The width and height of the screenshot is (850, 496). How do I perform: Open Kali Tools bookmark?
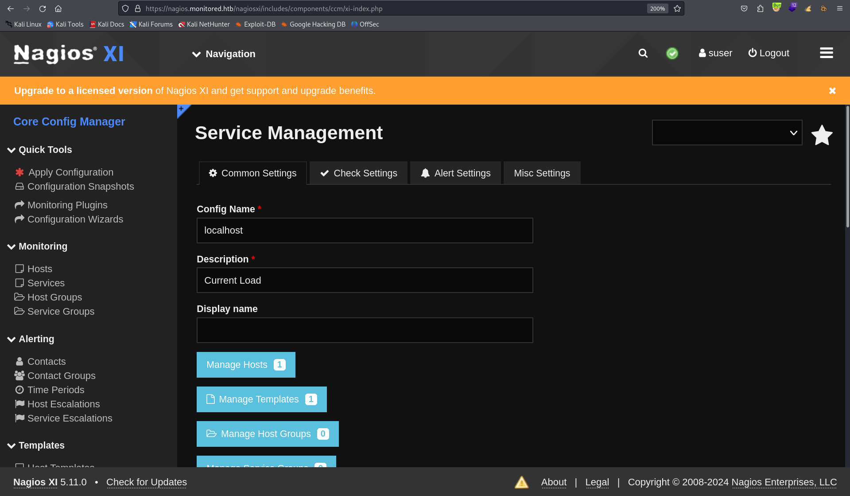point(65,24)
